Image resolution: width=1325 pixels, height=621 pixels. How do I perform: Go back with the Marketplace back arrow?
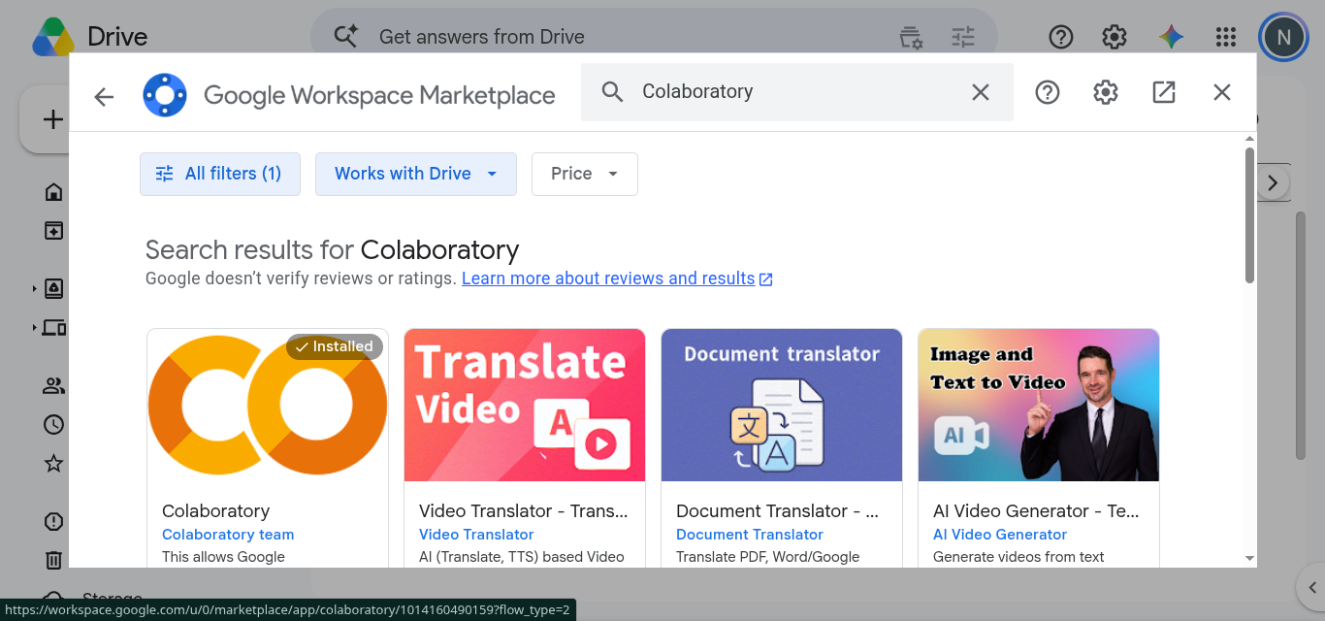[x=104, y=96]
